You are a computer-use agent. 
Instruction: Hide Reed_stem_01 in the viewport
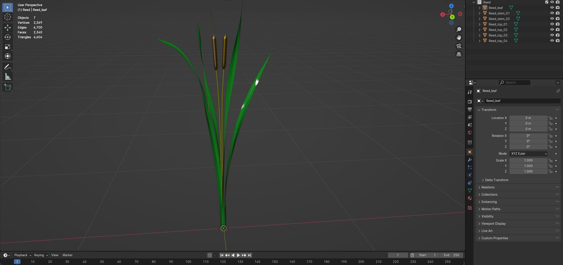[x=552, y=13]
